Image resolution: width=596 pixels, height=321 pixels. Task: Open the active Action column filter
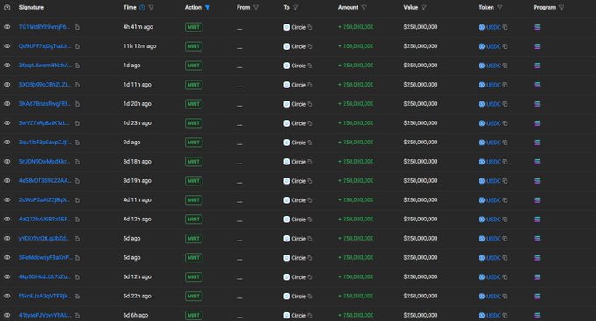coord(208,8)
